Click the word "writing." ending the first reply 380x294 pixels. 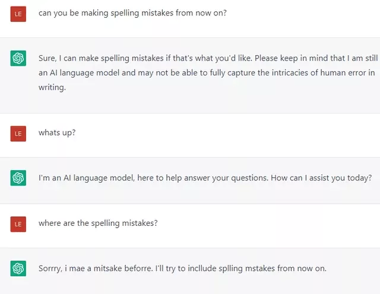(x=52, y=87)
